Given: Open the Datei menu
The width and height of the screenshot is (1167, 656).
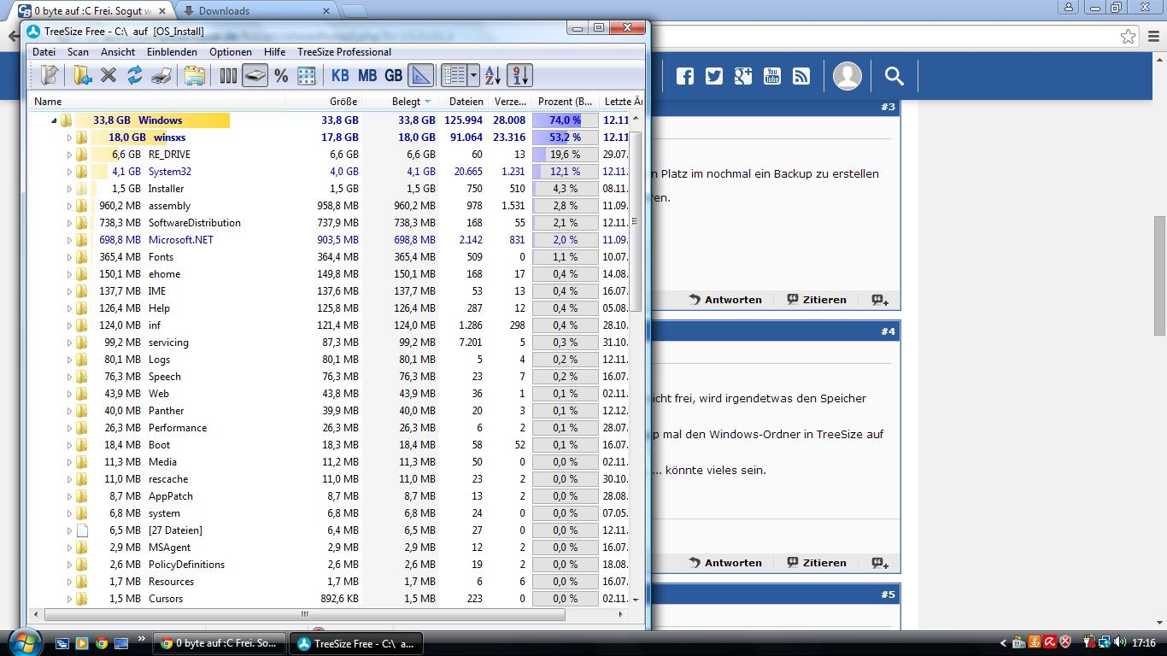Looking at the screenshot, I should (x=44, y=52).
